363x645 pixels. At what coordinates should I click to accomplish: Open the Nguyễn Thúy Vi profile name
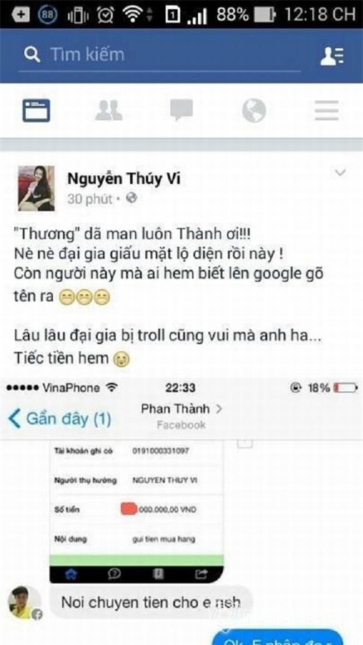pos(124,179)
